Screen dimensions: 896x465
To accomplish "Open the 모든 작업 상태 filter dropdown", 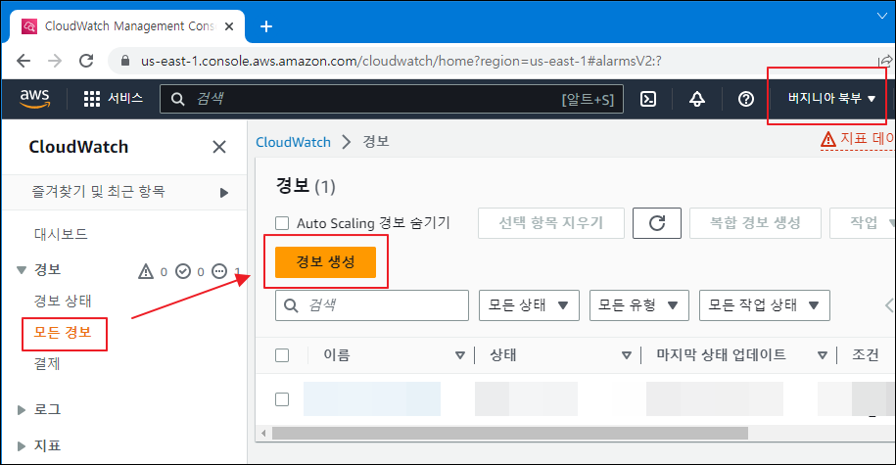I will (x=765, y=305).
